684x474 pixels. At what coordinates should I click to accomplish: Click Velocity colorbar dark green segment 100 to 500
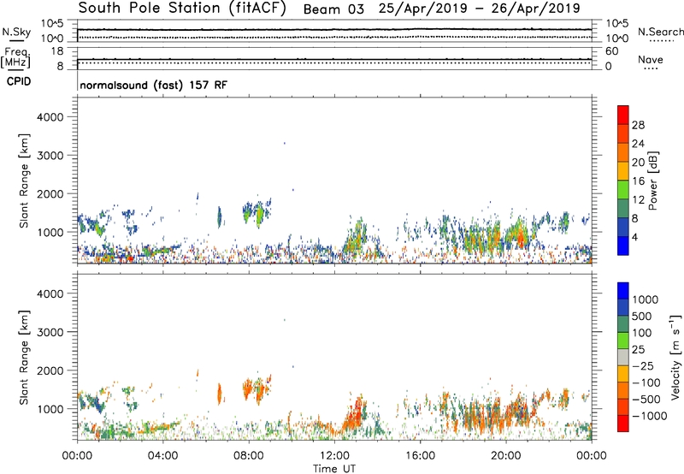(623, 324)
